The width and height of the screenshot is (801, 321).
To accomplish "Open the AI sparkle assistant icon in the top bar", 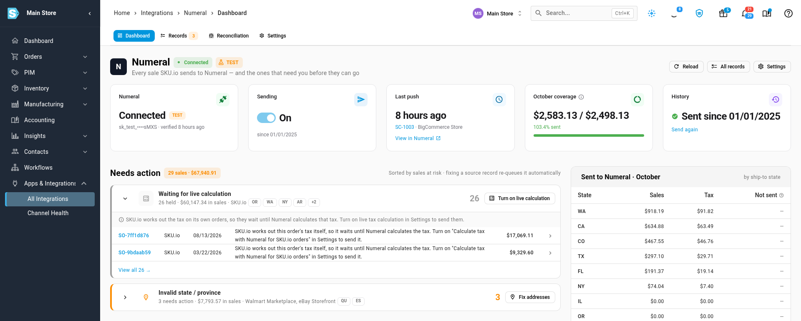I will pos(652,13).
